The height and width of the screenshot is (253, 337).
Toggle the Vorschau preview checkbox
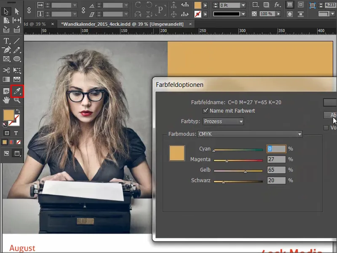coord(326,128)
